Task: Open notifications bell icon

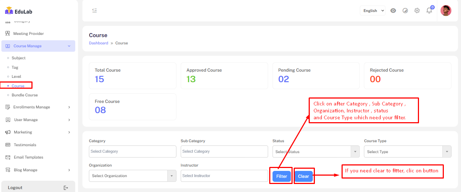Action: coord(429,11)
